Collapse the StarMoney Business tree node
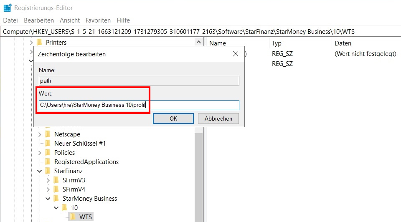The width and height of the screenshot is (401, 222). coord(48,199)
